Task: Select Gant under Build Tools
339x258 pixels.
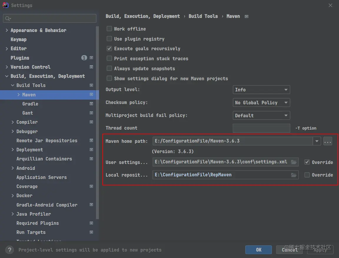Action: coord(28,113)
